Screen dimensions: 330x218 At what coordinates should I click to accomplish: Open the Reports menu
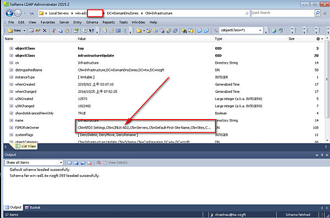point(108,22)
